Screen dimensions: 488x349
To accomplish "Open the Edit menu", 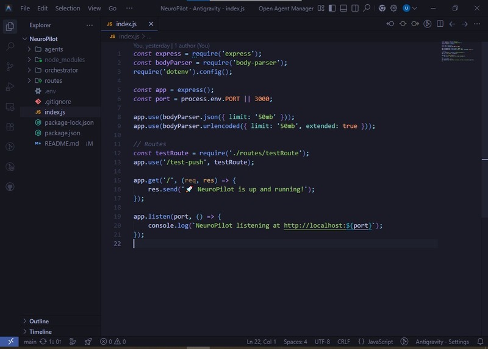I will (42, 9).
